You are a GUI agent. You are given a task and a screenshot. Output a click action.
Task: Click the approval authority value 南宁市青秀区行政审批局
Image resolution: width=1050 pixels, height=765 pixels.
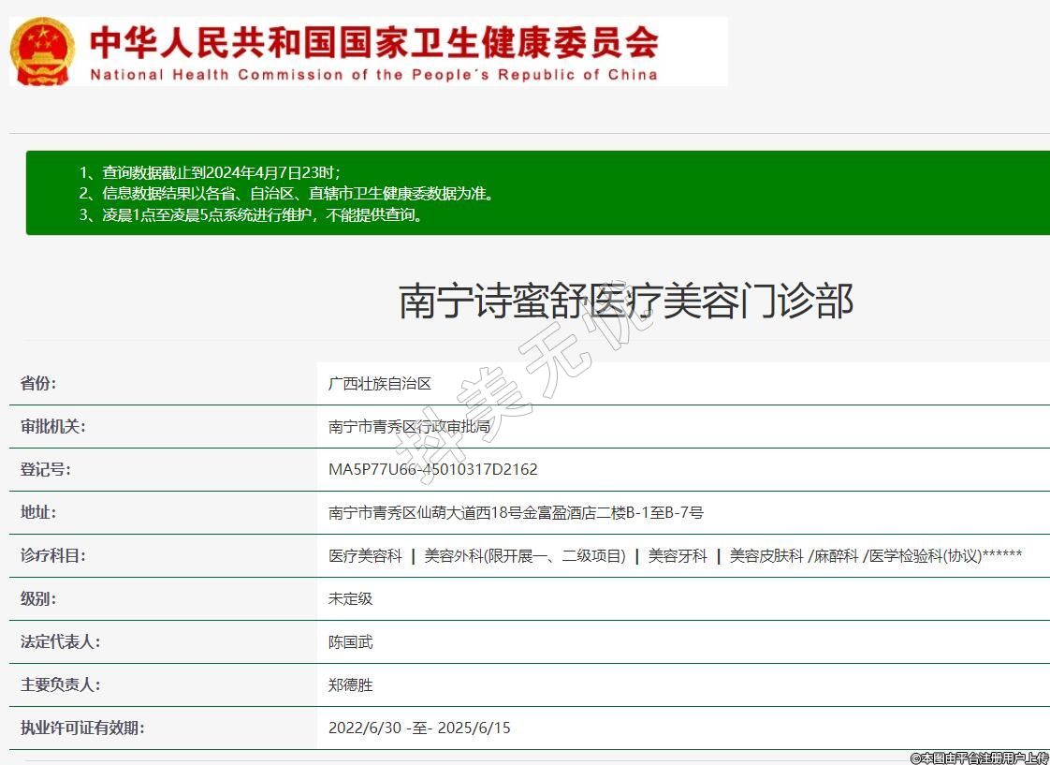tap(409, 427)
